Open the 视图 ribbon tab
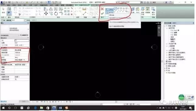The width and height of the screenshot is (196, 111). (57, 5)
